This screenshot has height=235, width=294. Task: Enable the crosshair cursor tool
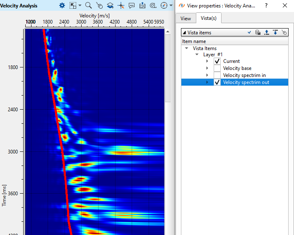(x=121, y=5)
